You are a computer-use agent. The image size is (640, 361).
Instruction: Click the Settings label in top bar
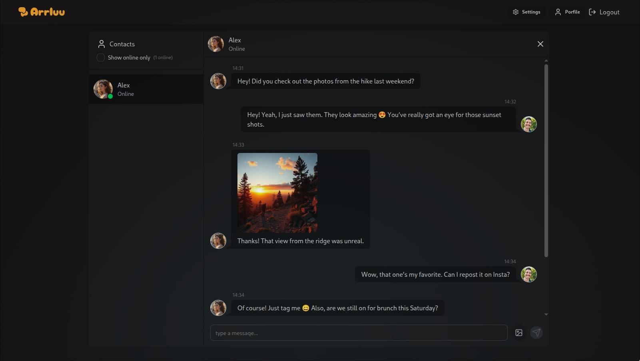[531, 12]
